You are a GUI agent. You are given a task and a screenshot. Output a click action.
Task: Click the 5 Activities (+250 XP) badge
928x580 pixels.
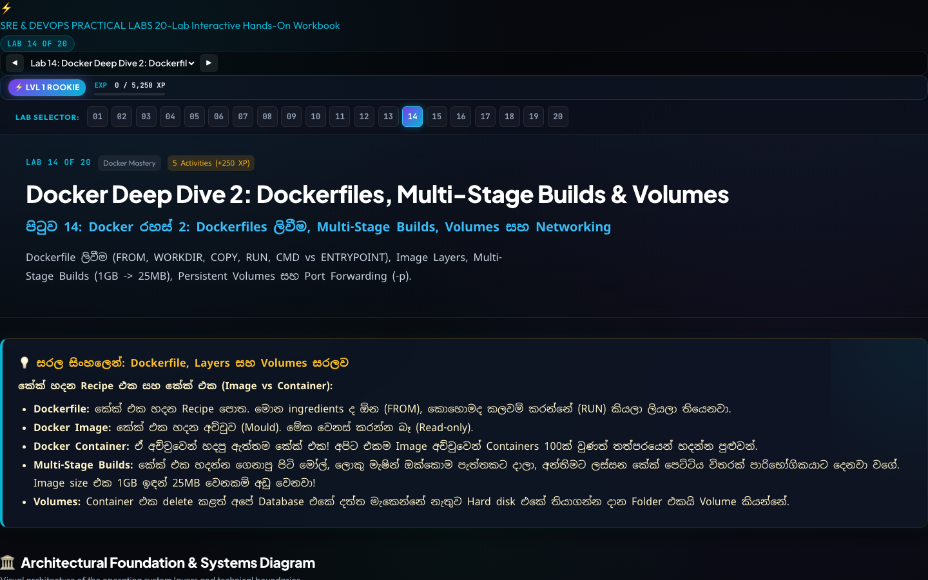click(x=211, y=163)
